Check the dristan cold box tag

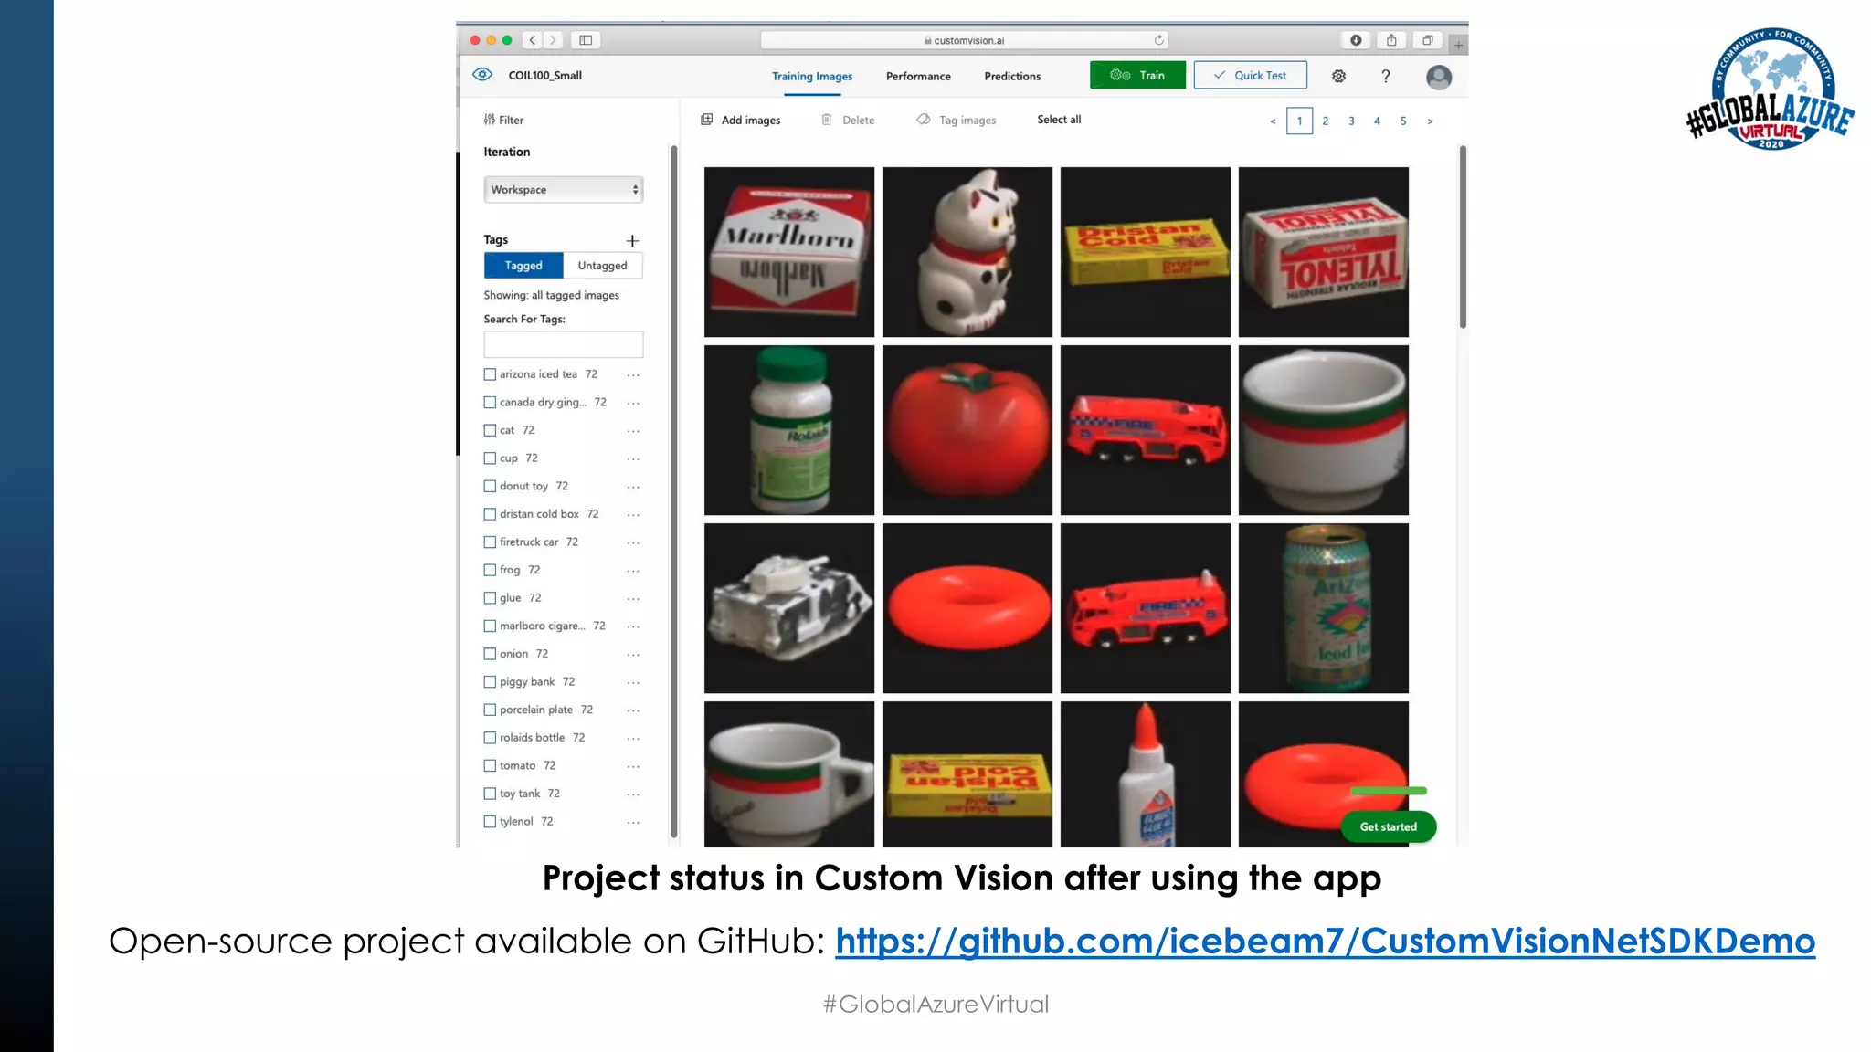490,514
